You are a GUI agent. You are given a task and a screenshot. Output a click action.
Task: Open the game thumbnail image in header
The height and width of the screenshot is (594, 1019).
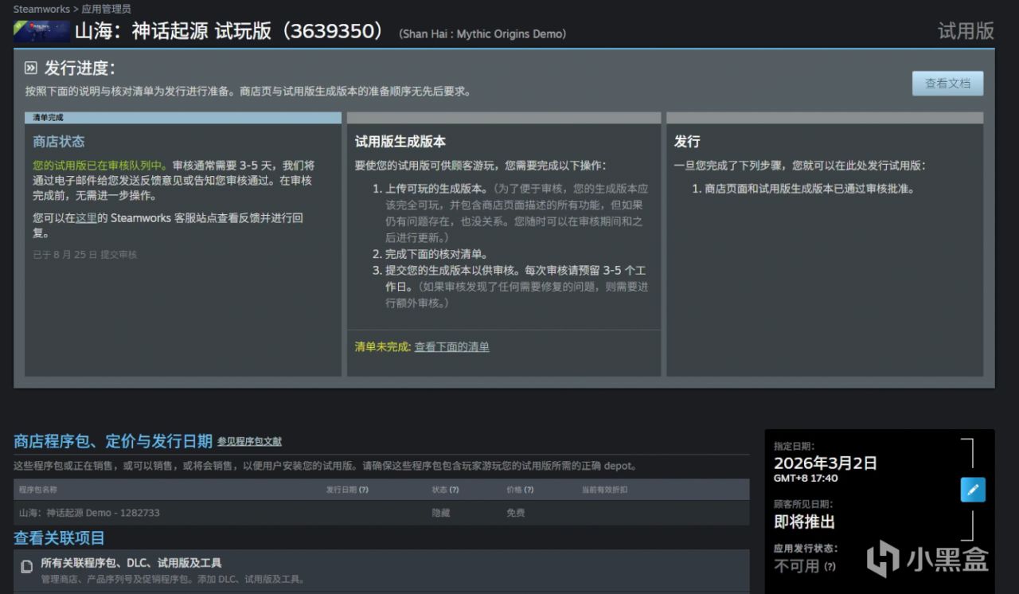[x=41, y=31]
